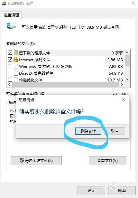Click the lock icon beside Internet 临时文件

[15, 60]
